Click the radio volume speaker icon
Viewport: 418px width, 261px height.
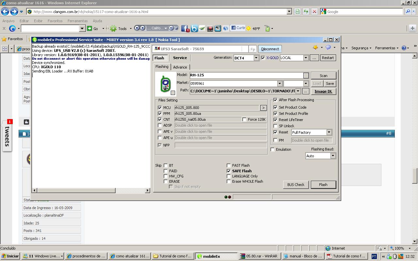[x=171, y=28]
